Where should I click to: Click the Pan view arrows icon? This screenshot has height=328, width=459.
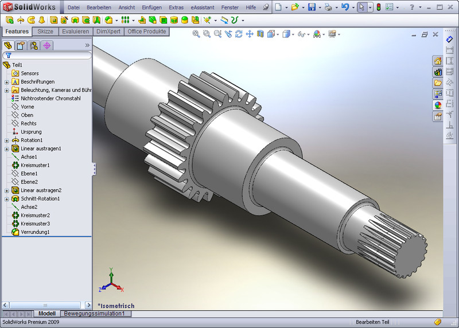point(250,34)
